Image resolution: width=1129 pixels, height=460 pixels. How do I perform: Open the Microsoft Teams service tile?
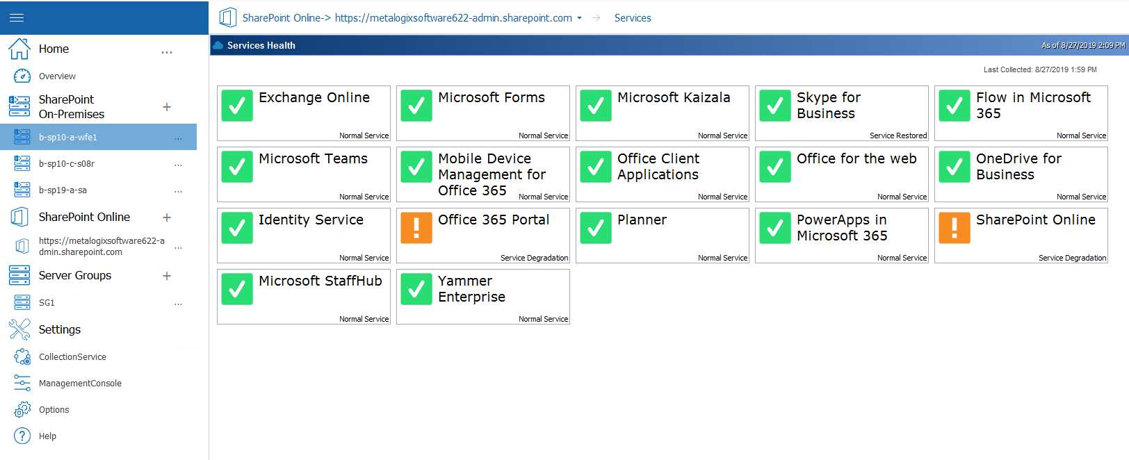pos(304,174)
